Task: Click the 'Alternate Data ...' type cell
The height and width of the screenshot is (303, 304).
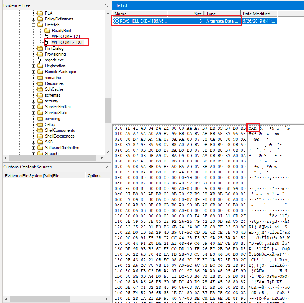Action: point(222,21)
